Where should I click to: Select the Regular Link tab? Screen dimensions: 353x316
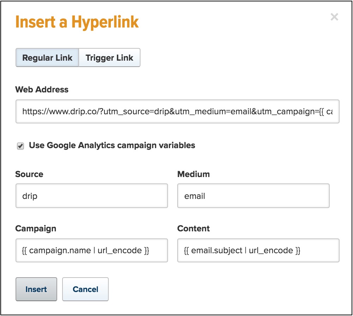[47, 58]
